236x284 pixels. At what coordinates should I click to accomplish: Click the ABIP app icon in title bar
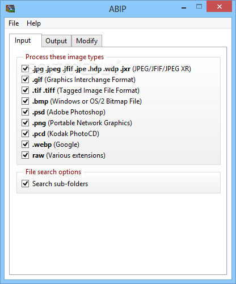click(x=10, y=9)
